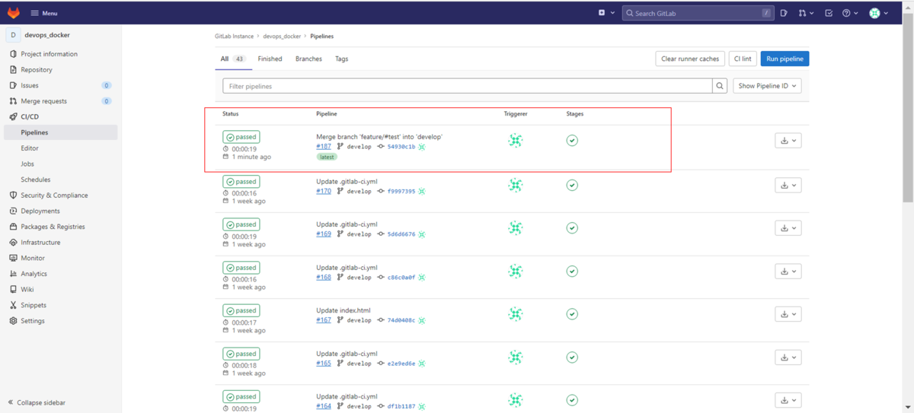
Task: Collapse sidebar using the bottom toggle
Action: pyautogui.click(x=37, y=402)
